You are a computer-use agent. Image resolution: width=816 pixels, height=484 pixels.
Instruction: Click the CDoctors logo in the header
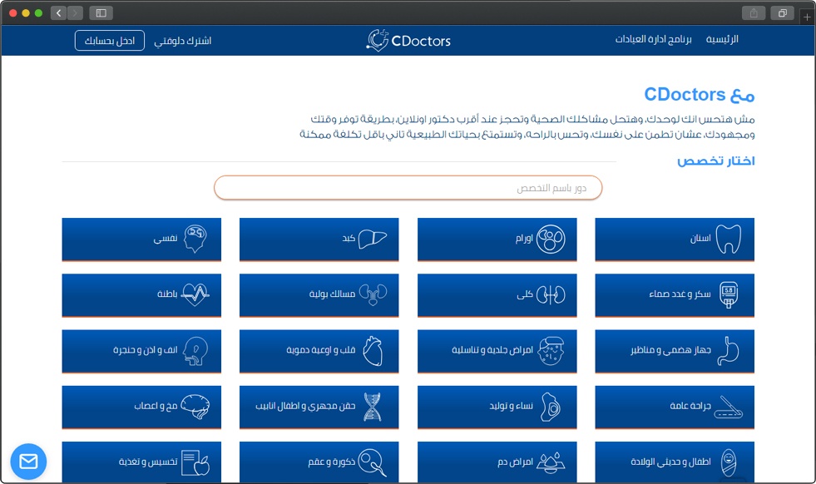(x=408, y=41)
